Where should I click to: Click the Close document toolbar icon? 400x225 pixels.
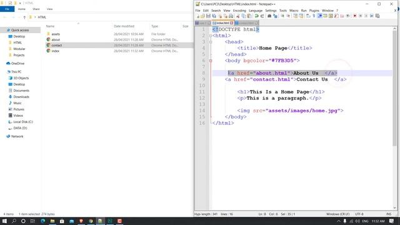[219, 16]
